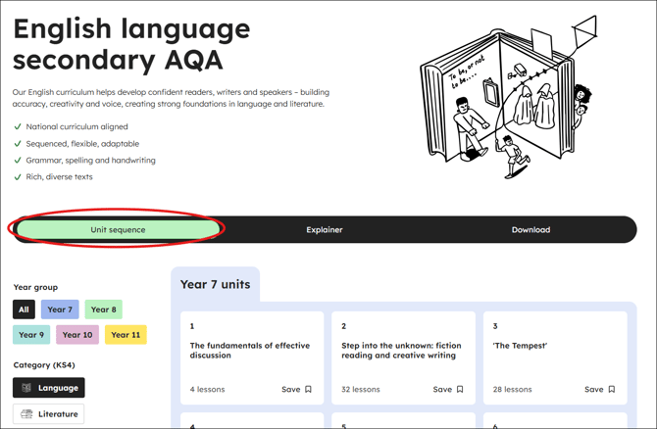This screenshot has height=429, width=657.
Task: Click '4 lessons' text
Action: click(x=208, y=389)
